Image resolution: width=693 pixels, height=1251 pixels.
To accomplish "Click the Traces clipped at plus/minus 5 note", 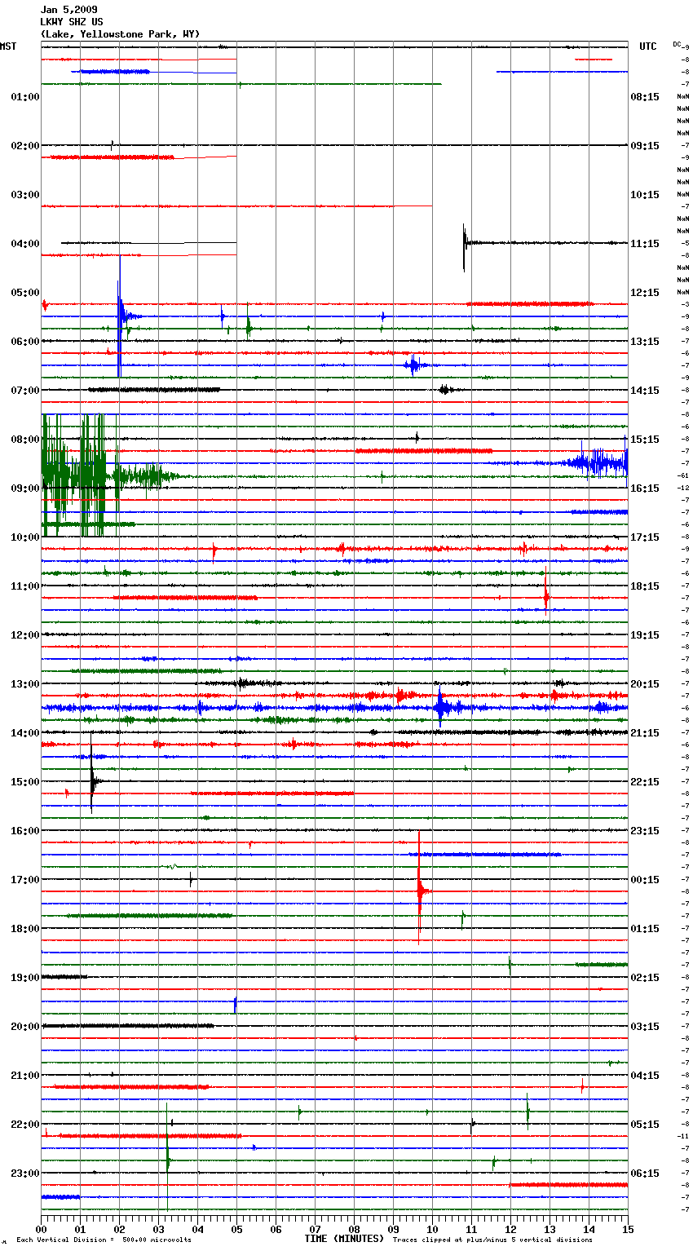I will 492,1240.
